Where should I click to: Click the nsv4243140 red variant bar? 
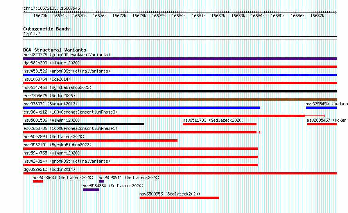(140, 165)
